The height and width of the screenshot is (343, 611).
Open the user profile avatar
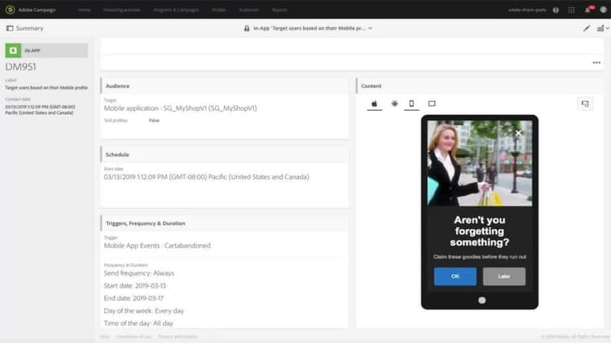tap(603, 10)
